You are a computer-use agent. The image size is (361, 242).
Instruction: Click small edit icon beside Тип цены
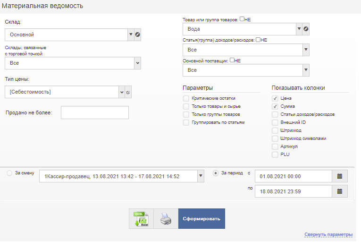[128, 92]
